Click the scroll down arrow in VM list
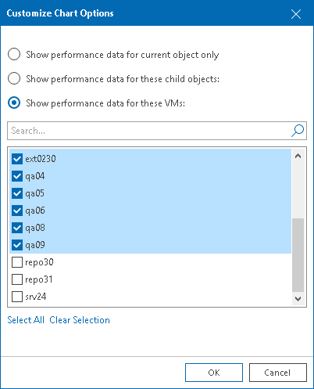The width and height of the screenshot is (314, 389). (x=298, y=298)
